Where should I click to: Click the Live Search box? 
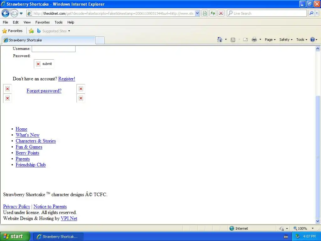click(267, 13)
